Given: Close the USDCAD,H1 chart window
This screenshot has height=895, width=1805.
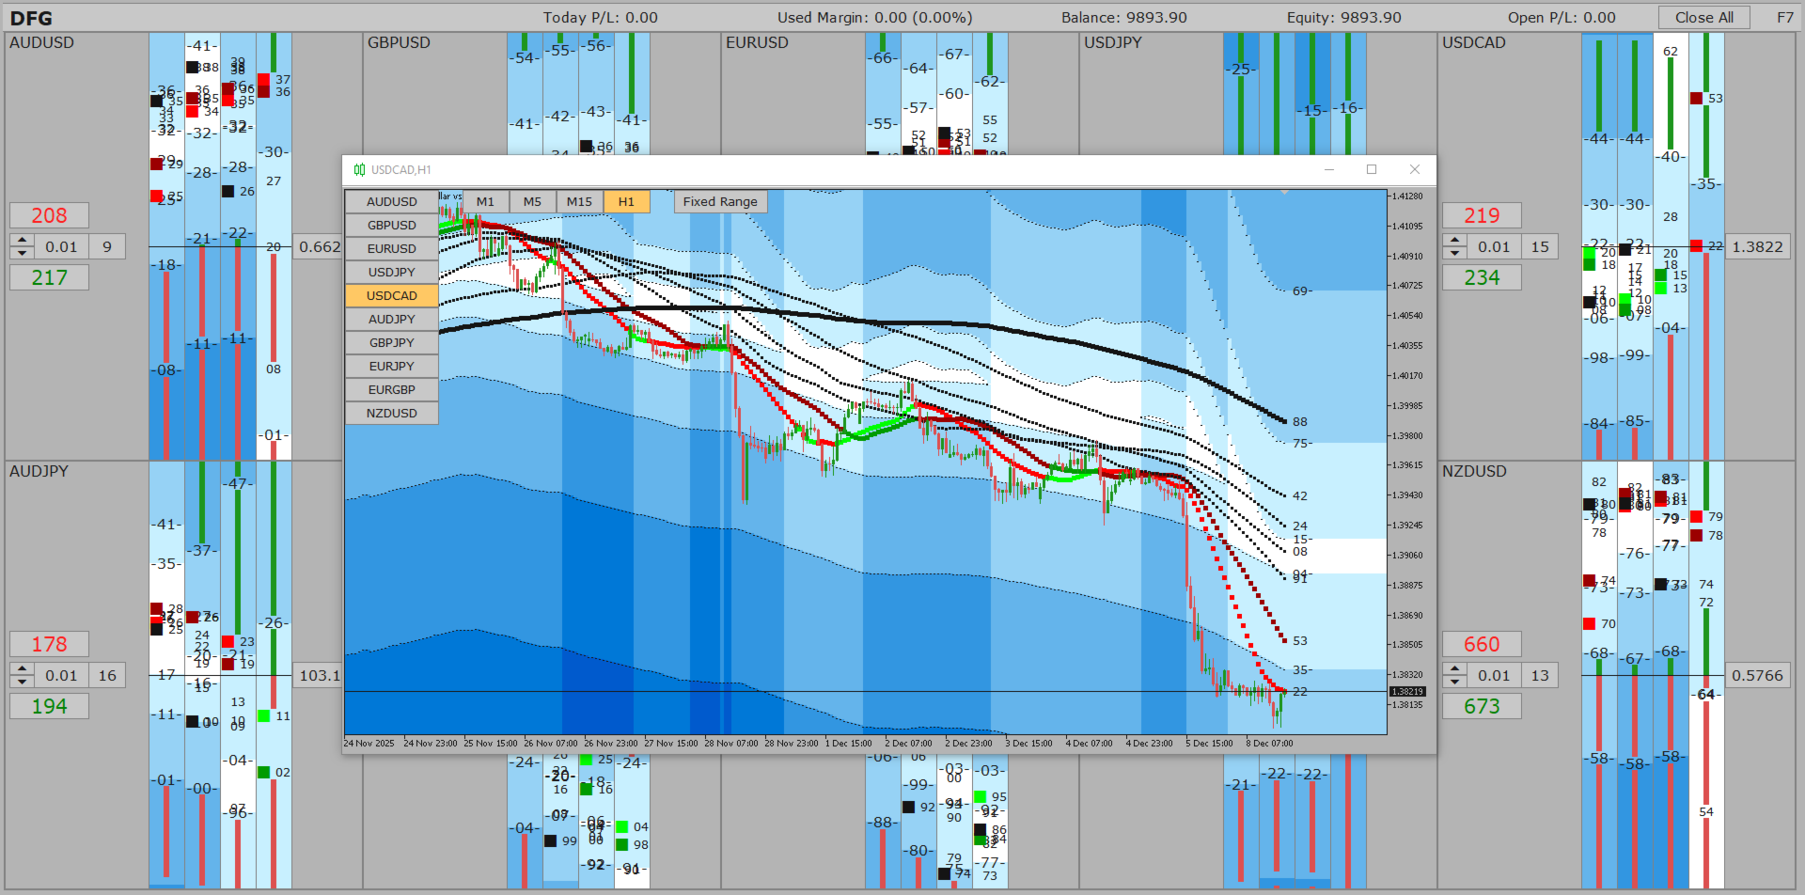Looking at the screenshot, I should point(1415,169).
